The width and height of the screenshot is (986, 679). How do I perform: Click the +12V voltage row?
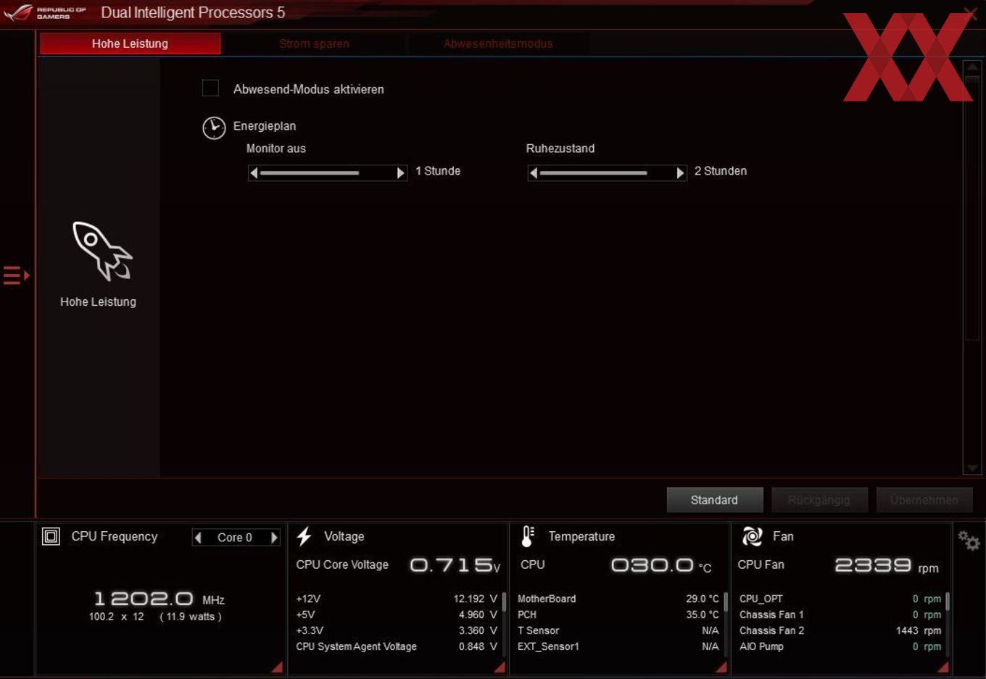[397, 599]
